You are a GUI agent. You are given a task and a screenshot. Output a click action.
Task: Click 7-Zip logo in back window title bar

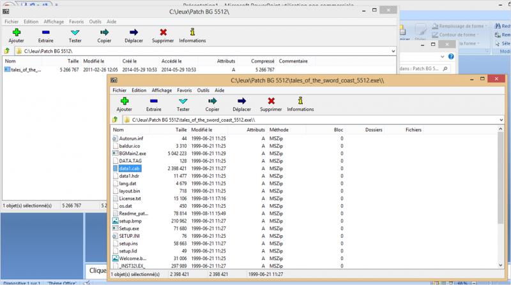(6, 11)
